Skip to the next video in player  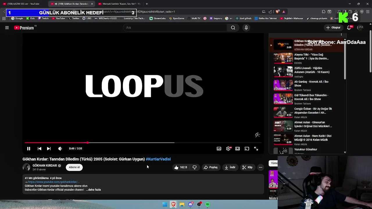pos(49,149)
